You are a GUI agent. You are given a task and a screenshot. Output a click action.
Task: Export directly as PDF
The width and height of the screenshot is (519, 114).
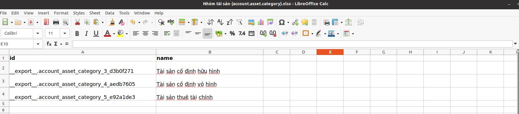tap(46, 22)
